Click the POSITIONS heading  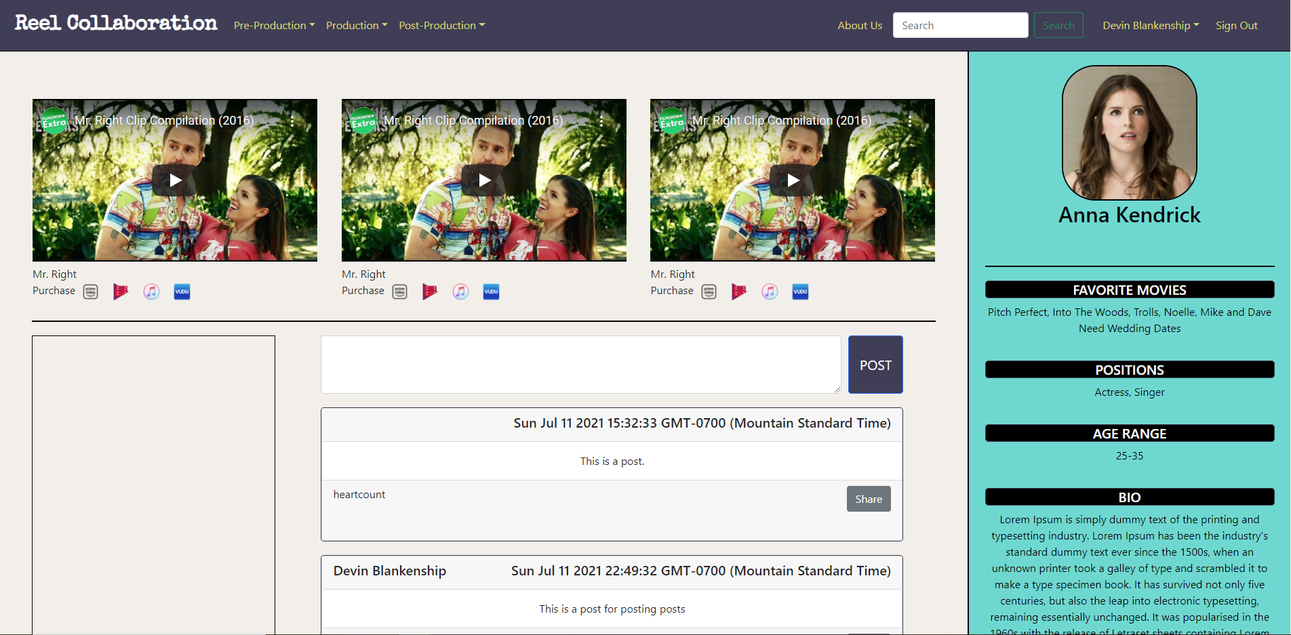pos(1129,369)
